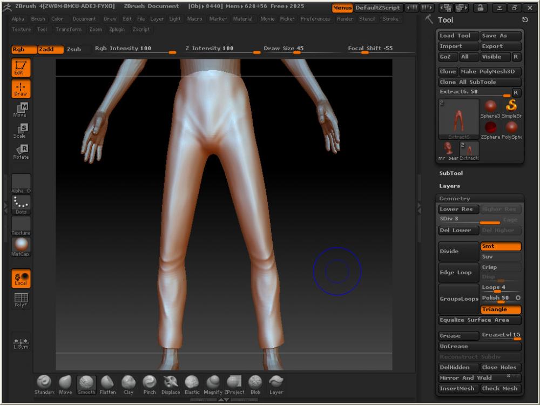This screenshot has height=405, width=540.
Task: Select the Clay brush icon
Action: coord(129,384)
